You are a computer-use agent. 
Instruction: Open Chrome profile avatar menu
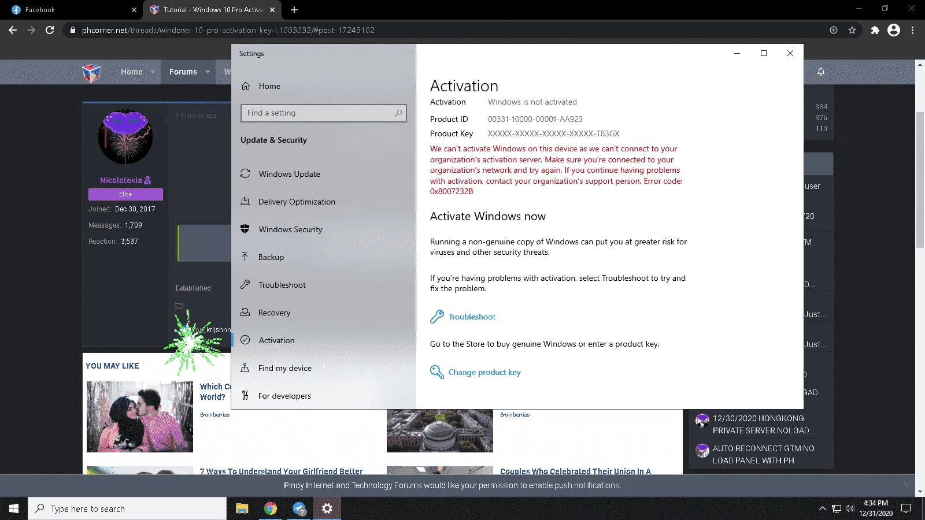(x=894, y=30)
